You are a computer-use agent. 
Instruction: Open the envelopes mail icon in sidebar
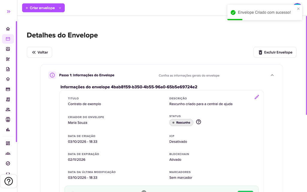(8, 39)
